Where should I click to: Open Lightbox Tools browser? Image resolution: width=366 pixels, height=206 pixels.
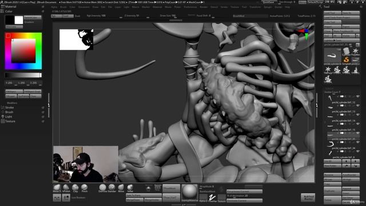tap(341, 40)
